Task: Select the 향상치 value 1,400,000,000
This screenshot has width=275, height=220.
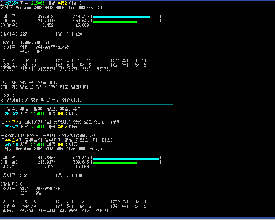Action: click(x=35, y=43)
